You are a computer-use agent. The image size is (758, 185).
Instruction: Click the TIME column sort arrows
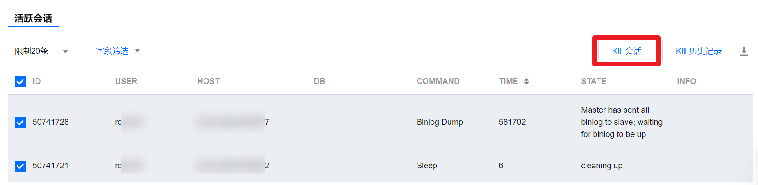[x=526, y=81]
